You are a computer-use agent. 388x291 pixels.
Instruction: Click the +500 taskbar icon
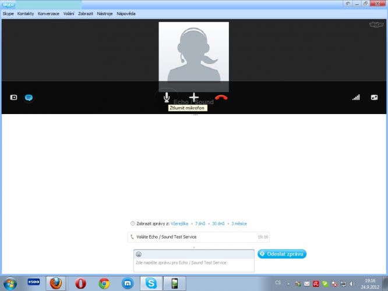coord(34,282)
